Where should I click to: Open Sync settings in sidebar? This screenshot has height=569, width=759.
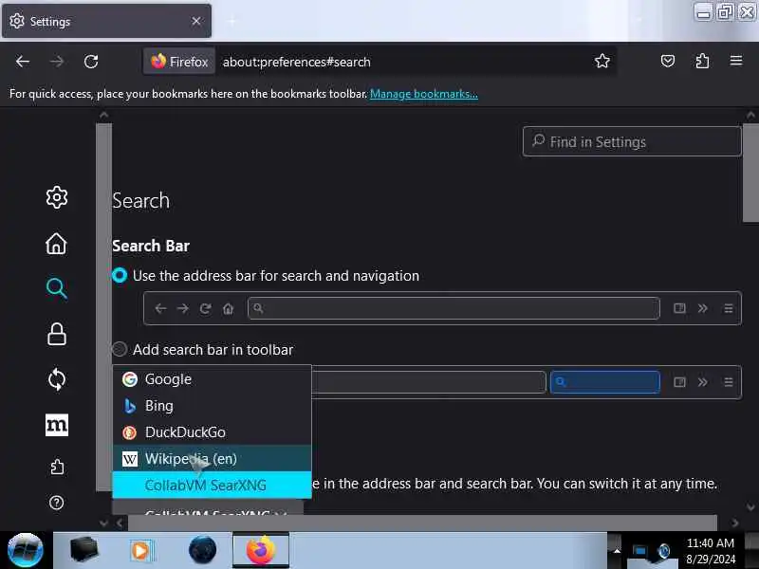[x=57, y=379]
